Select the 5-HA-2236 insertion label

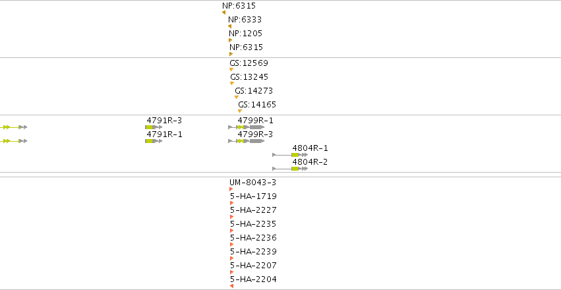click(253, 238)
